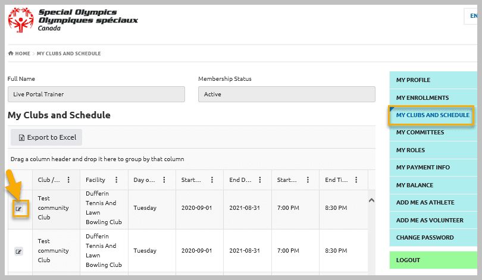Switch language with the EN button

[x=473, y=16]
